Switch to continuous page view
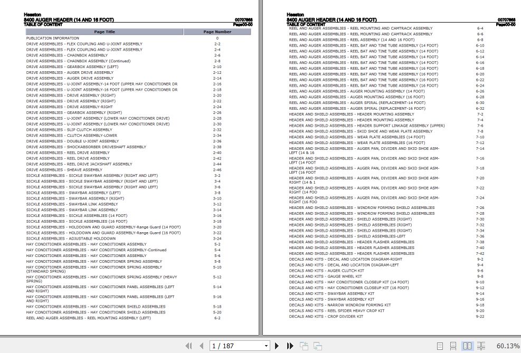Screen dimensions: 521x353 pyautogui.click(x=453, y=346)
